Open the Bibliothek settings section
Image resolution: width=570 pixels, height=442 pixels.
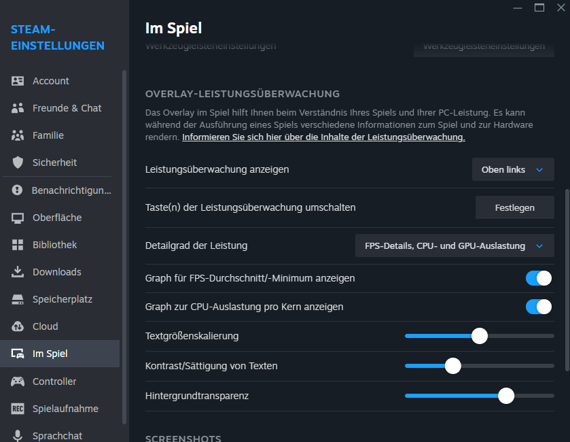click(x=54, y=245)
